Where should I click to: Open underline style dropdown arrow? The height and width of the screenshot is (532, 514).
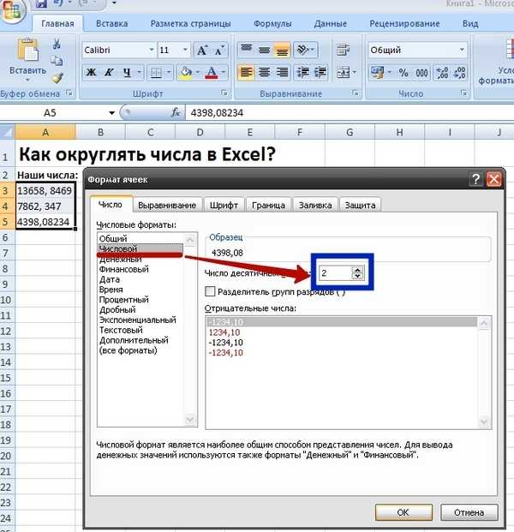tap(139, 72)
